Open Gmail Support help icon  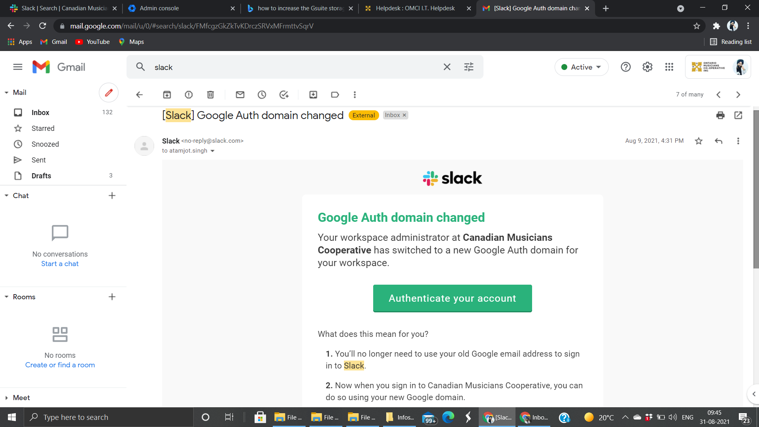point(625,67)
